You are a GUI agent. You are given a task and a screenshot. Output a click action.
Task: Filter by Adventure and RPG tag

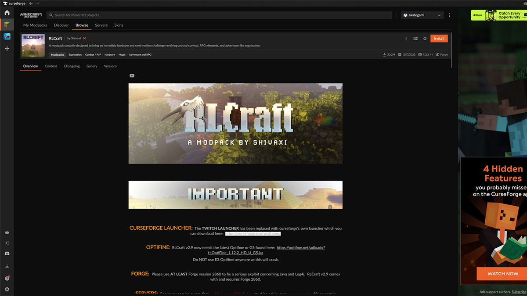[x=140, y=55]
